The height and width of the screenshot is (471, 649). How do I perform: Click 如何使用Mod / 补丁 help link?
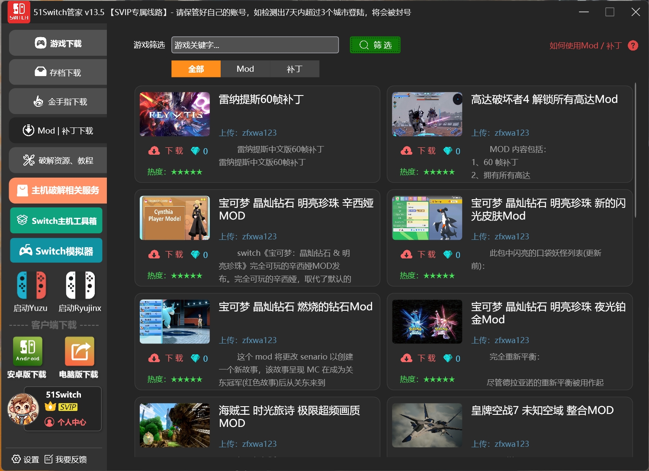point(585,45)
